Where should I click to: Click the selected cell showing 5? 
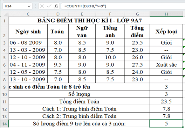(166, 124)
